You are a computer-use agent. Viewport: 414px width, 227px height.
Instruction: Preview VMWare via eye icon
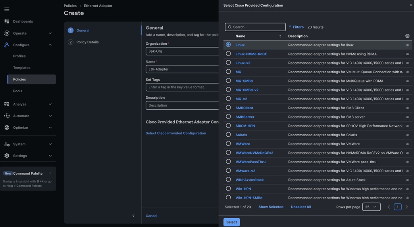407,144
